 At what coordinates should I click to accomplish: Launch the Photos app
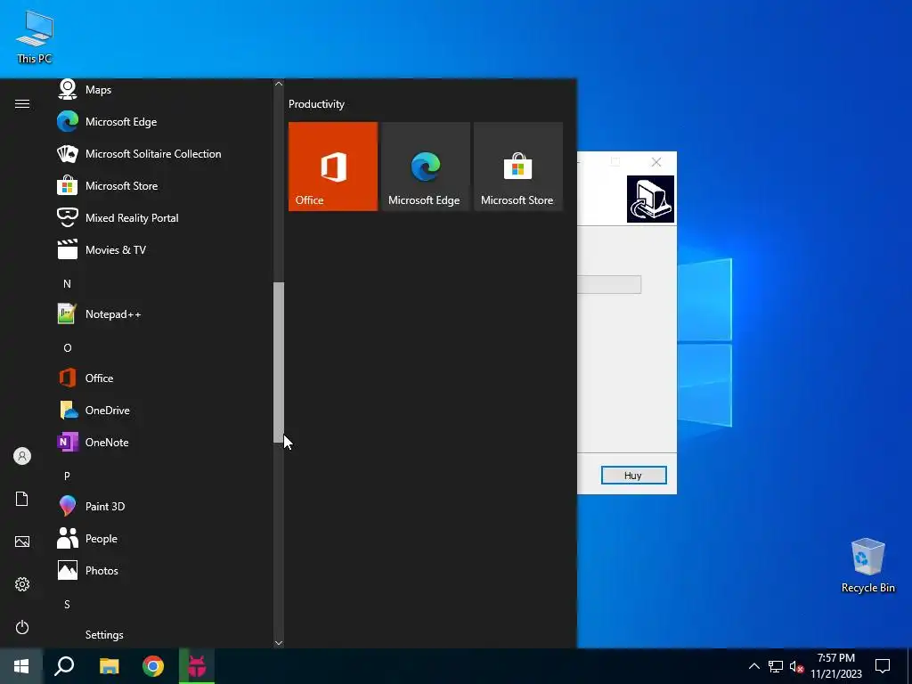(x=163, y=571)
